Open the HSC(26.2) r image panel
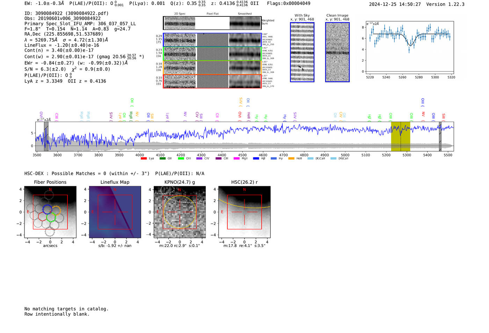The height and width of the screenshot is (333, 489). pyautogui.click(x=244, y=212)
